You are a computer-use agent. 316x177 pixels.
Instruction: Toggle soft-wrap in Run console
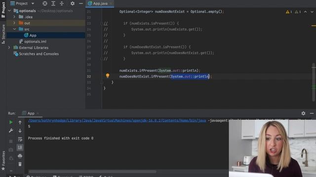[20, 139]
